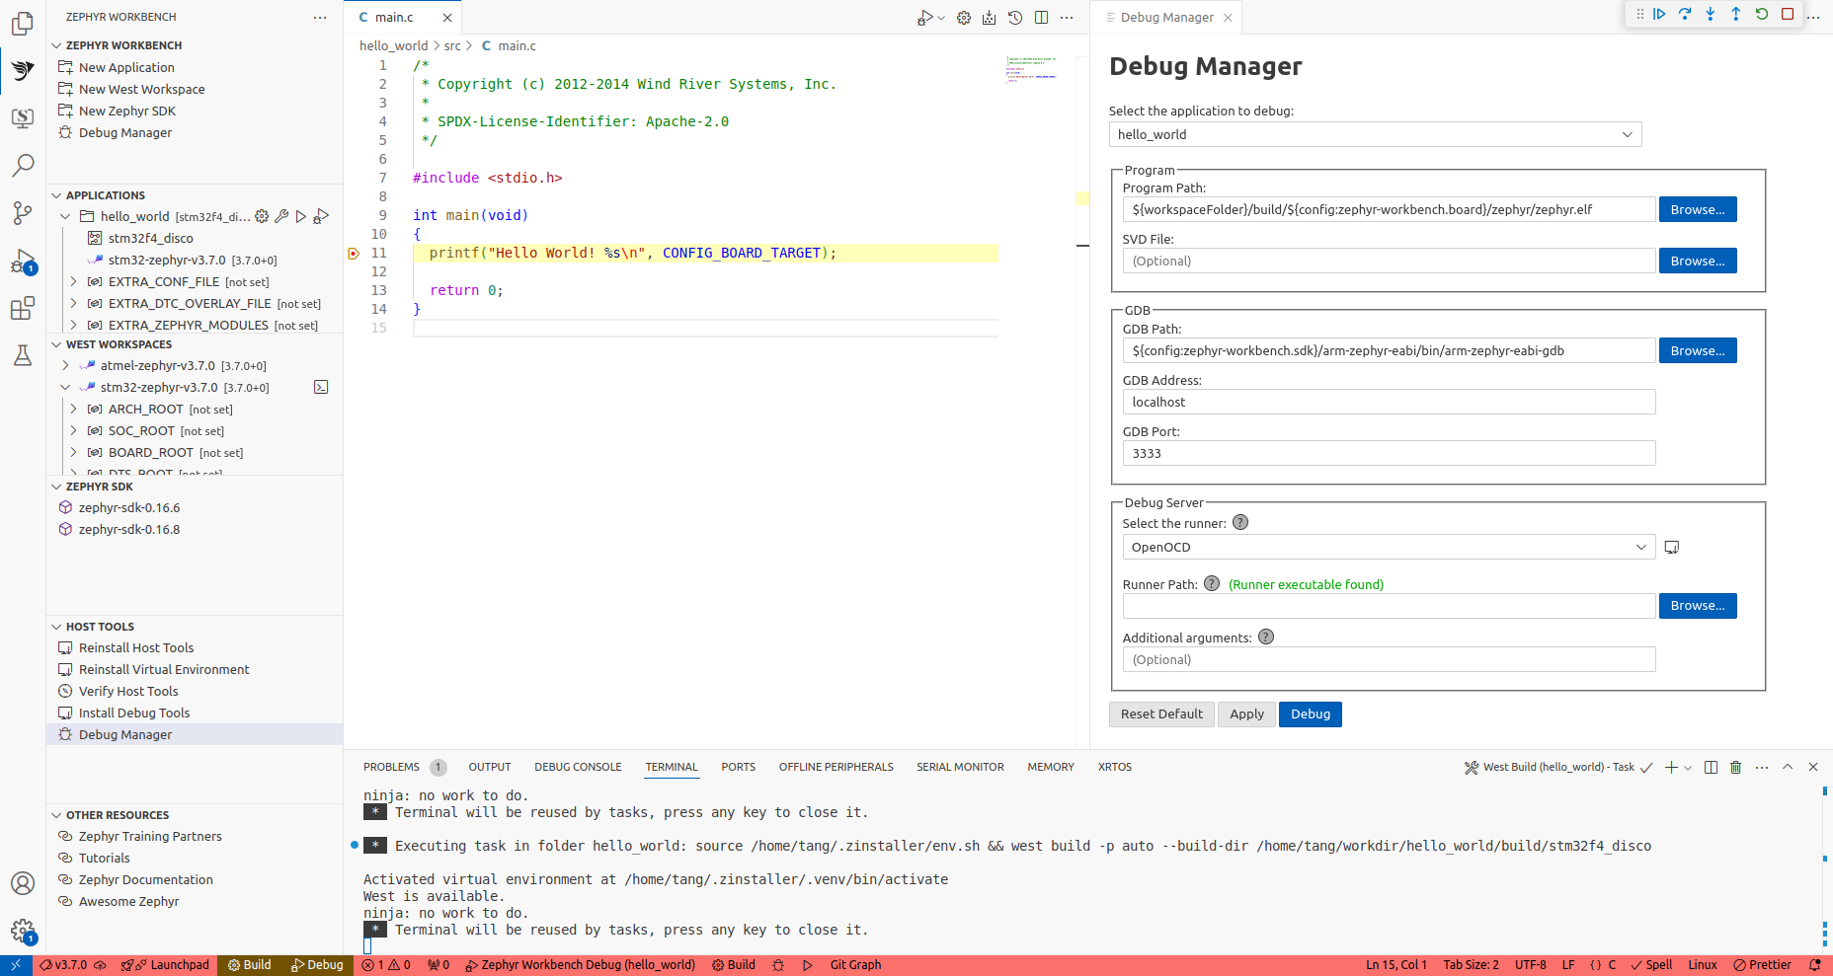Screen dimensions: 1833x976
Task: Open the Extensions view in activity bar
Action: tap(23, 308)
